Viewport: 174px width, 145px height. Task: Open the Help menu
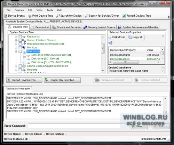(x=60, y=10)
